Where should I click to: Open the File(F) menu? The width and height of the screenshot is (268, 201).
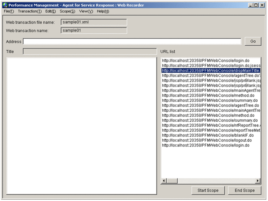[9, 11]
